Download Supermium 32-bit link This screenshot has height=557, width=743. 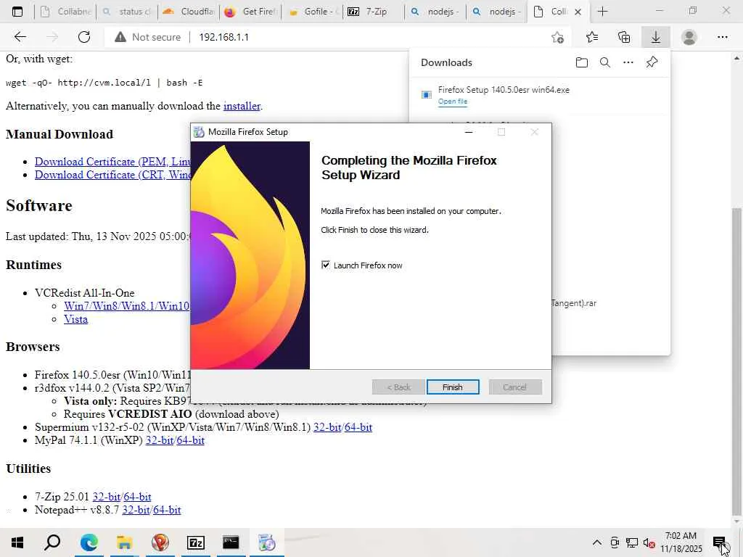click(327, 427)
